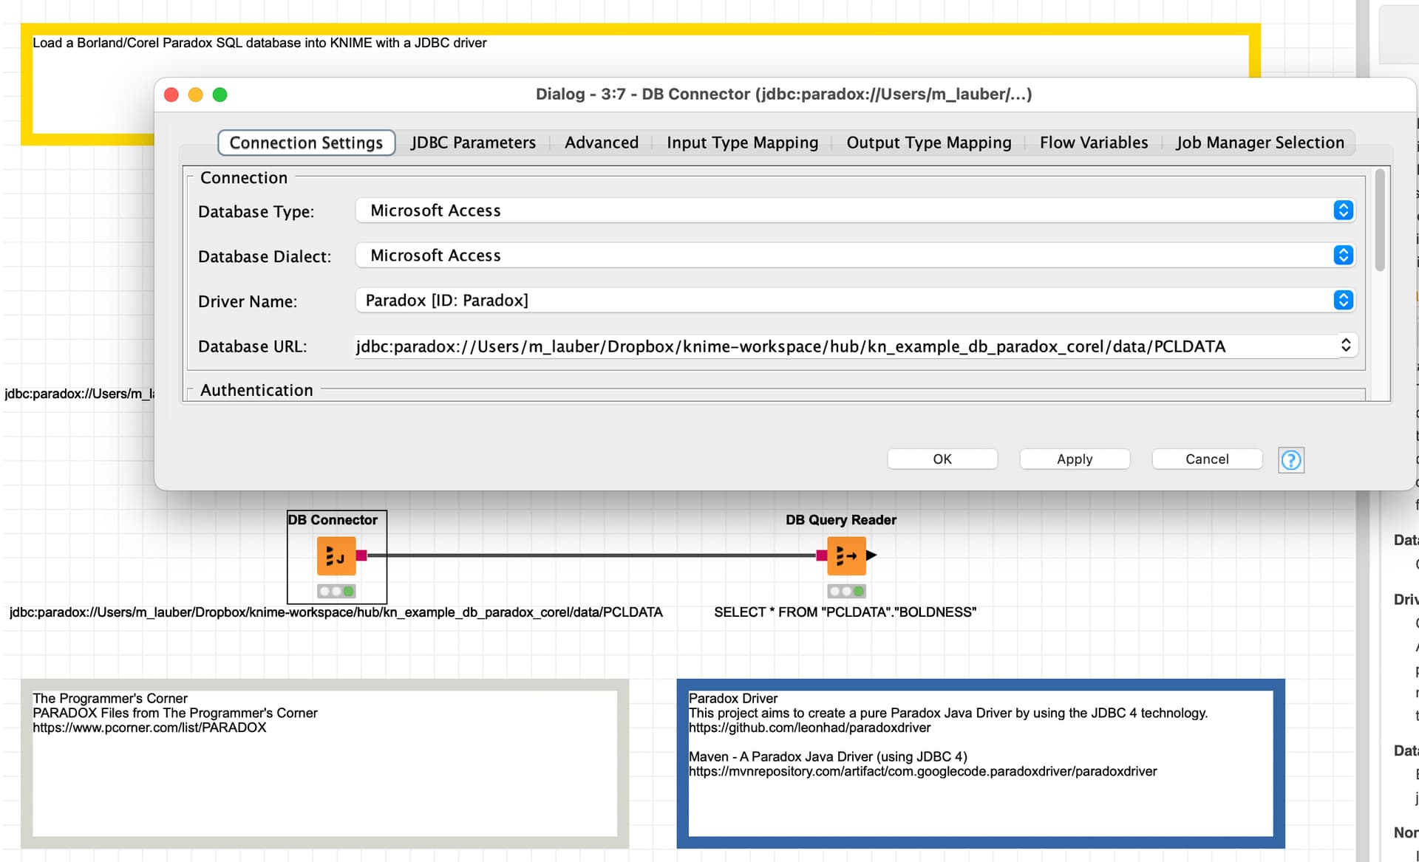Click the connection line between the nodes
Image resolution: width=1419 pixels, height=862 pixels.
tap(591, 555)
